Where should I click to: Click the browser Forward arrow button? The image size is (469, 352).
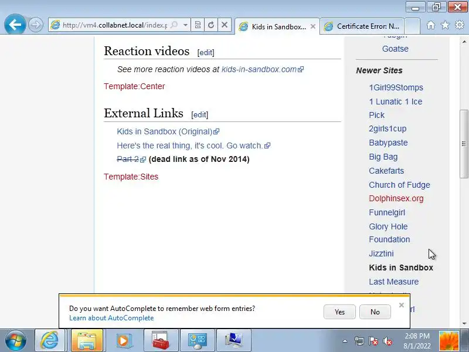point(36,25)
